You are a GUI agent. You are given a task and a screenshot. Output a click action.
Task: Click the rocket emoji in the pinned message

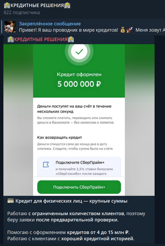coord(129,30)
